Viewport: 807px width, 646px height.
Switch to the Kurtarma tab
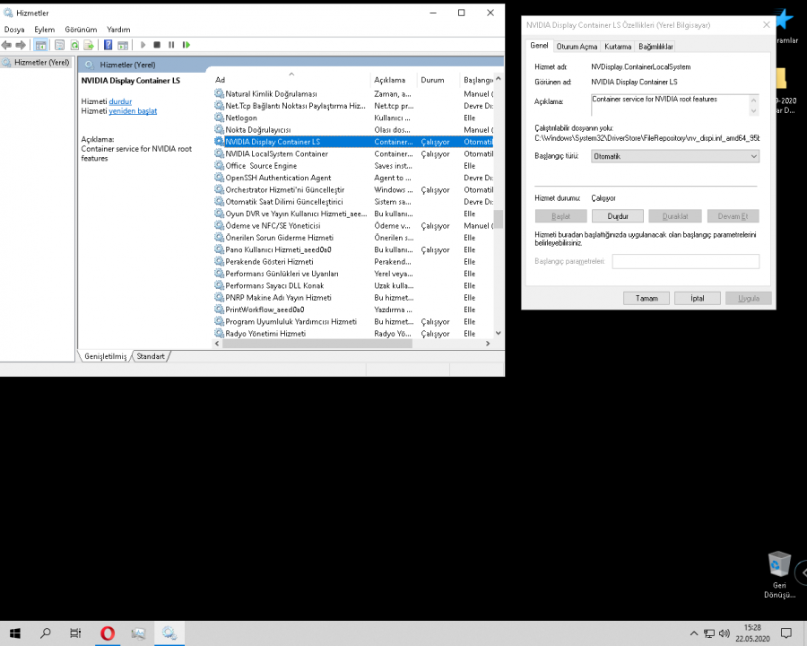[x=618, y=47]
